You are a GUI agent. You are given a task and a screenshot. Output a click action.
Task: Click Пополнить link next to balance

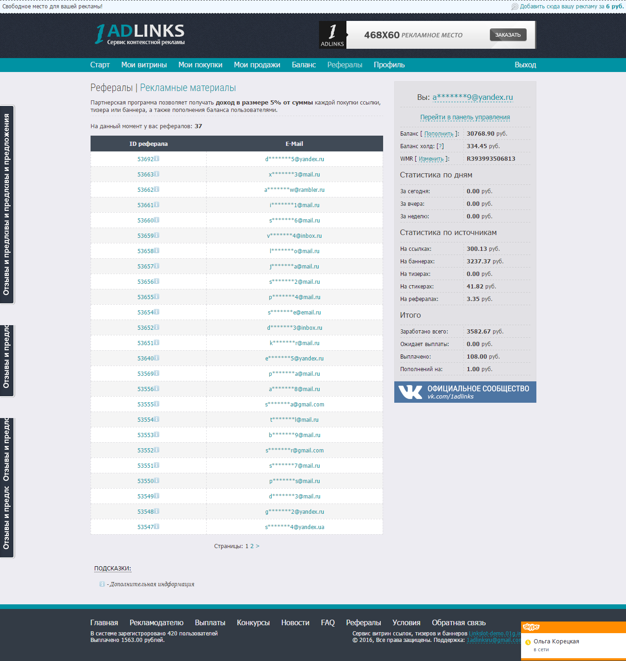[438, 134]
